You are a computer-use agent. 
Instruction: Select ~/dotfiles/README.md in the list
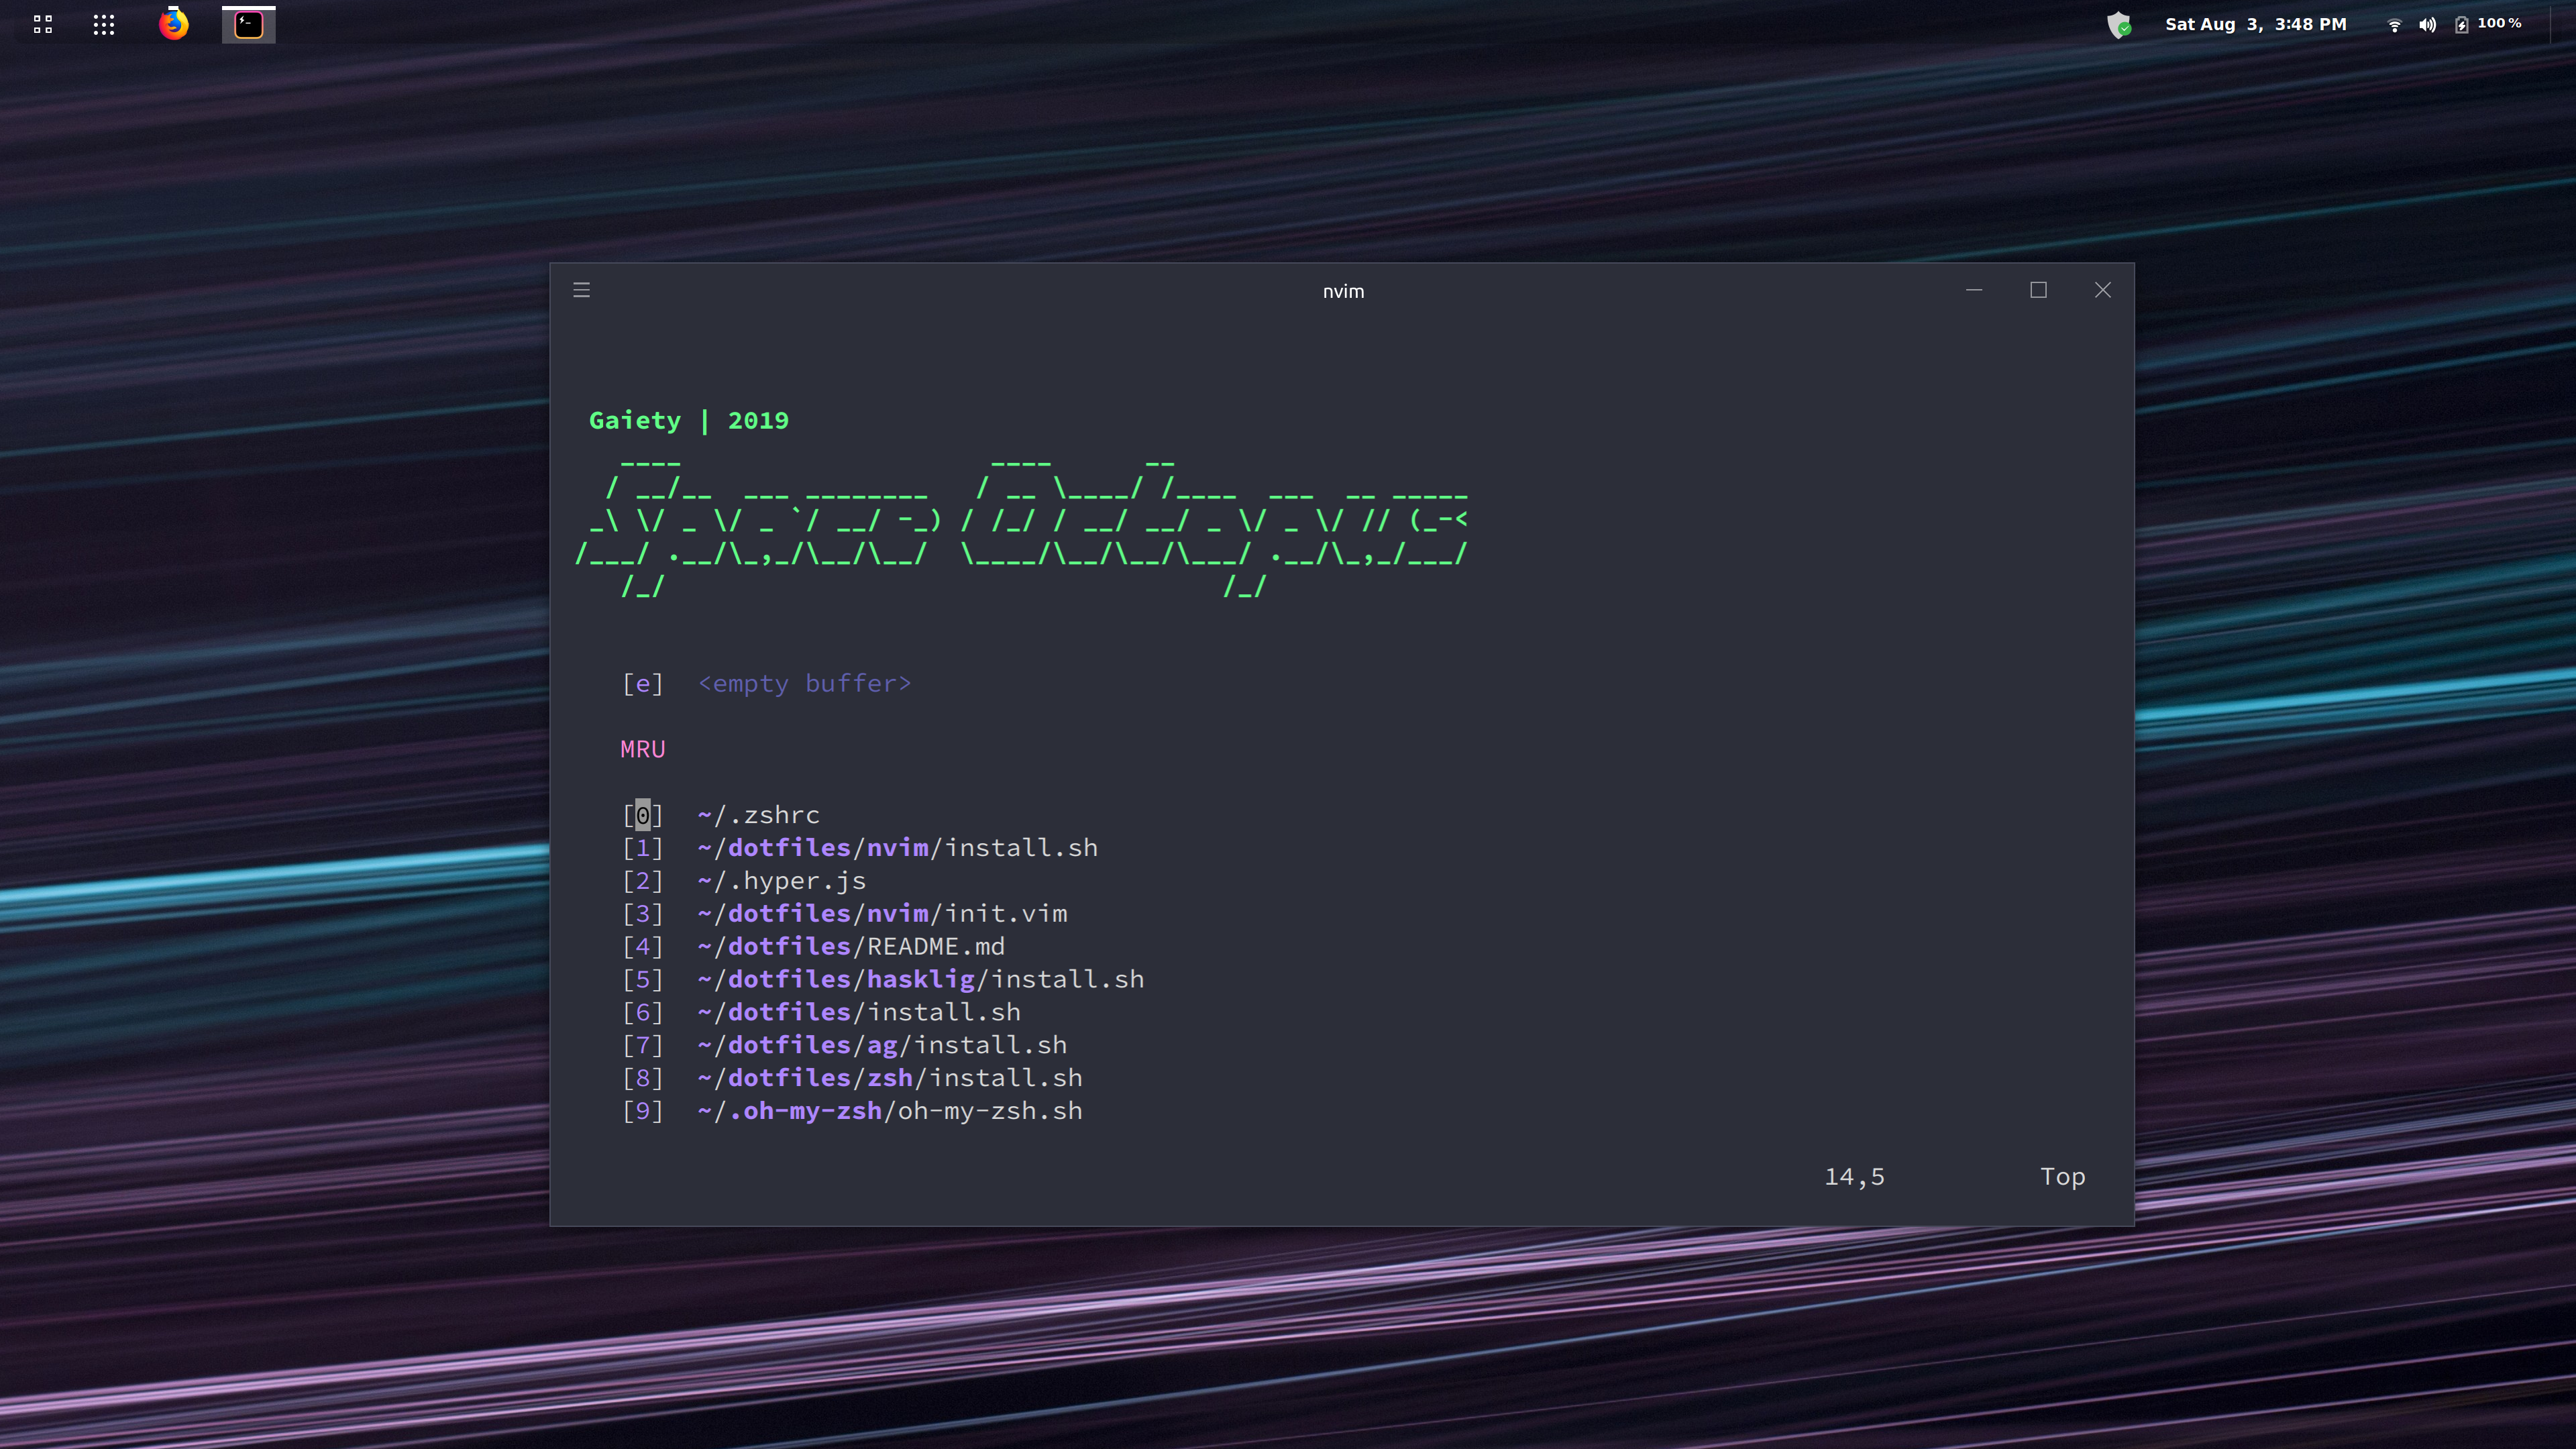[x=851, y=946]
